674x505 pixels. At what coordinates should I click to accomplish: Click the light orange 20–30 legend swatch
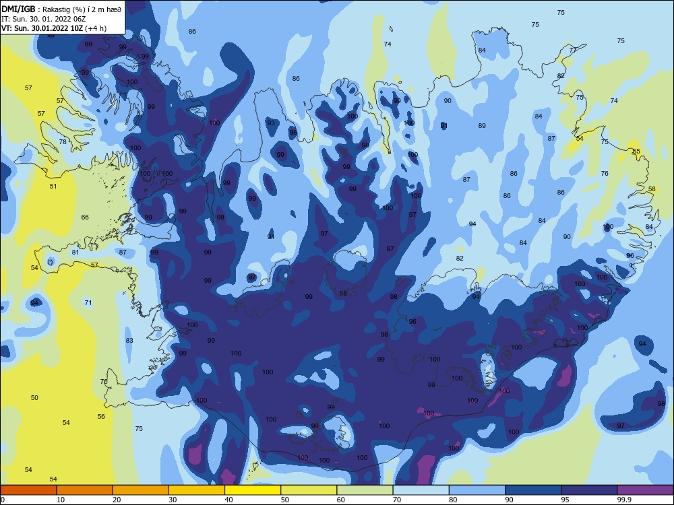point(141,490)
